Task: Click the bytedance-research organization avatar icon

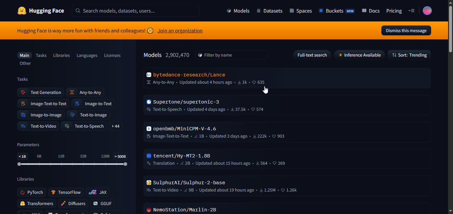Action: [x=149, y=75]
